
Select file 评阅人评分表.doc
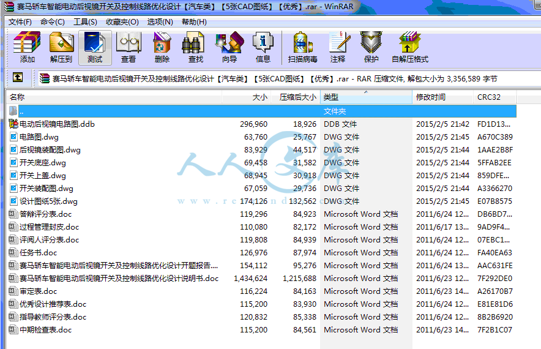point(49,239)
